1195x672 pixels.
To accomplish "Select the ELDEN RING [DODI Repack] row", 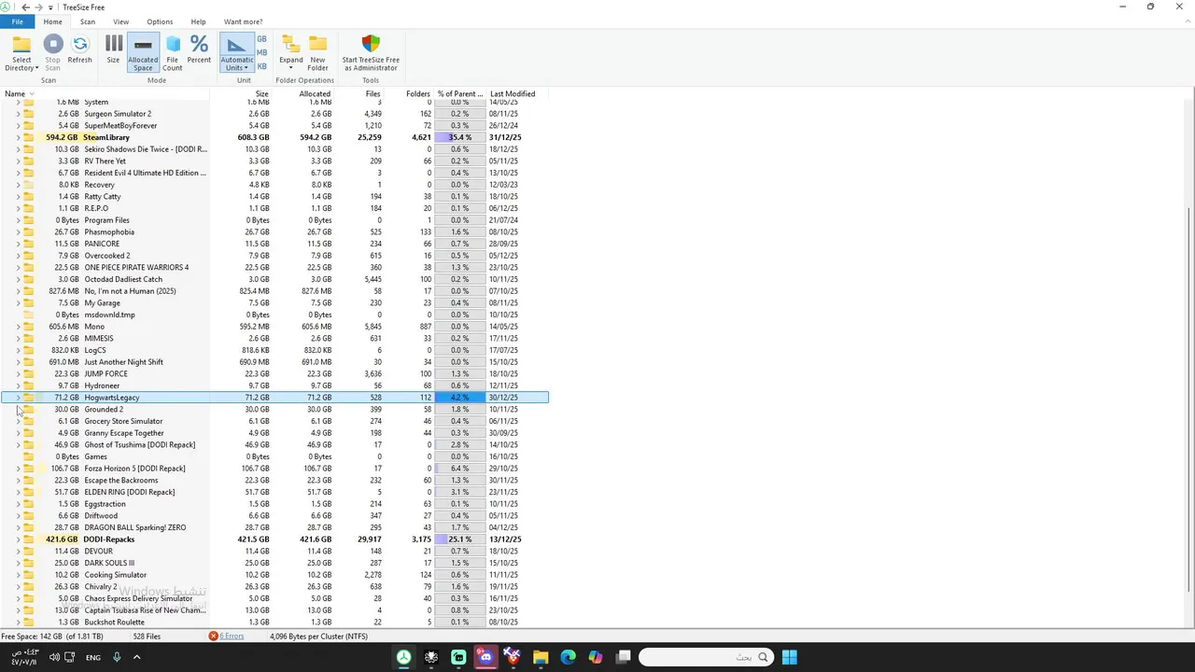I will coord(275,492).
